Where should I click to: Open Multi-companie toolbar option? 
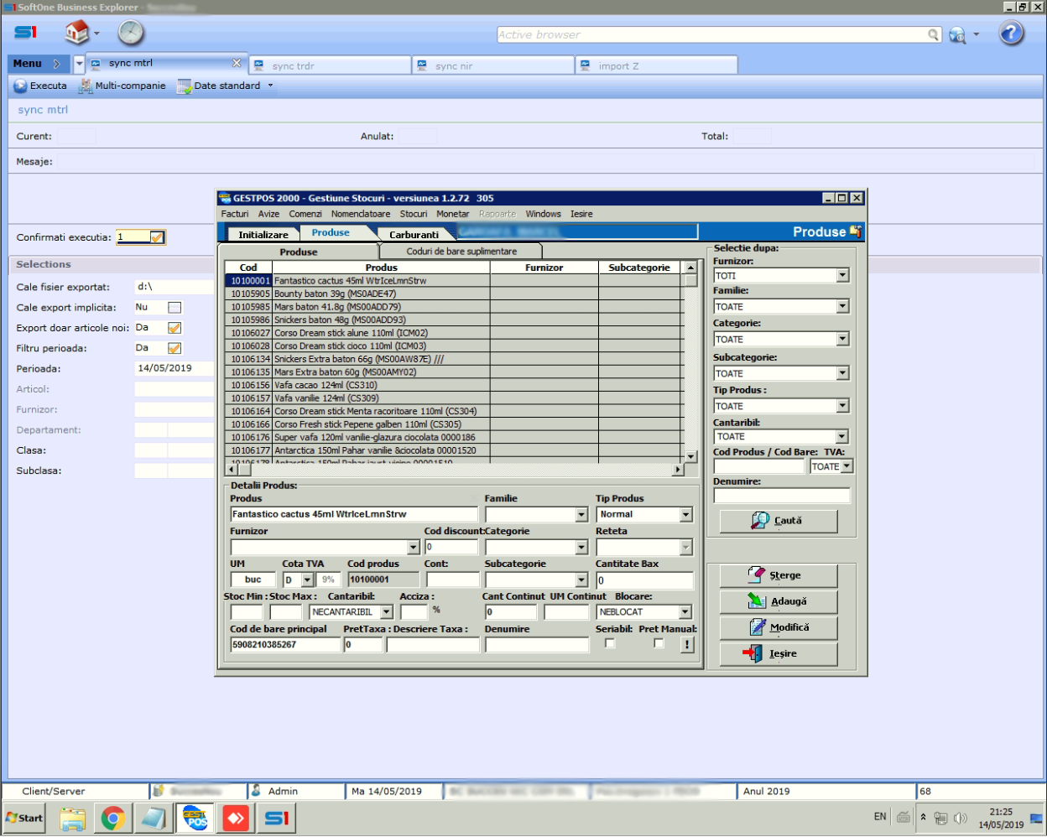[122, 86]
